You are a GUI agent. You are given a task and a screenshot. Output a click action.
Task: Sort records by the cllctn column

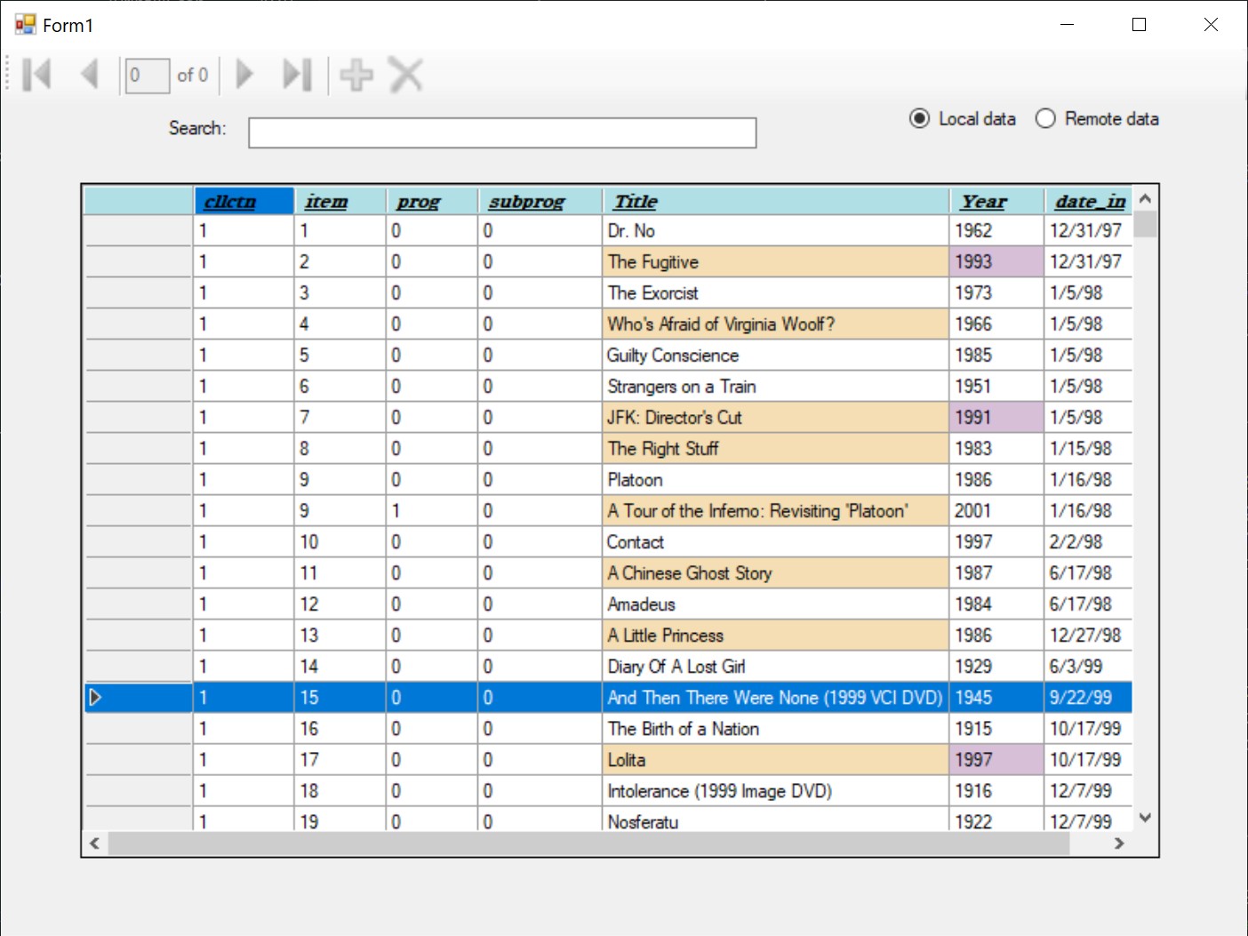pos(228,201)
